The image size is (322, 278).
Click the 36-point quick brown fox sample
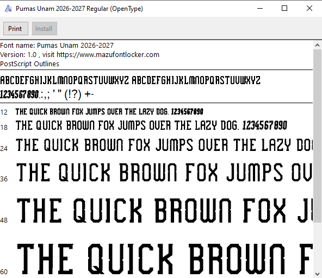click(x=164, y=172)
